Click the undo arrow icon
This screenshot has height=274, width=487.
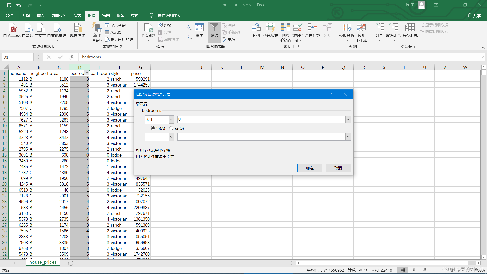(19, 5)
